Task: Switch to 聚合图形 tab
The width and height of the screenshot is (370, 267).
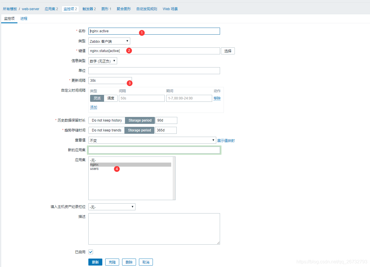Action: point(124,9)
